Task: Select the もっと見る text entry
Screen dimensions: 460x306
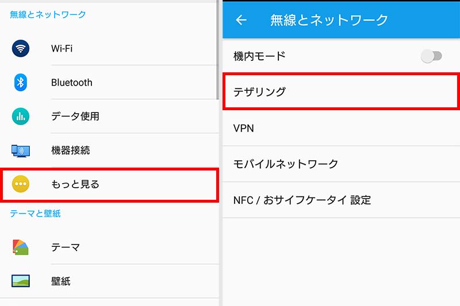Action: point(75,184)
